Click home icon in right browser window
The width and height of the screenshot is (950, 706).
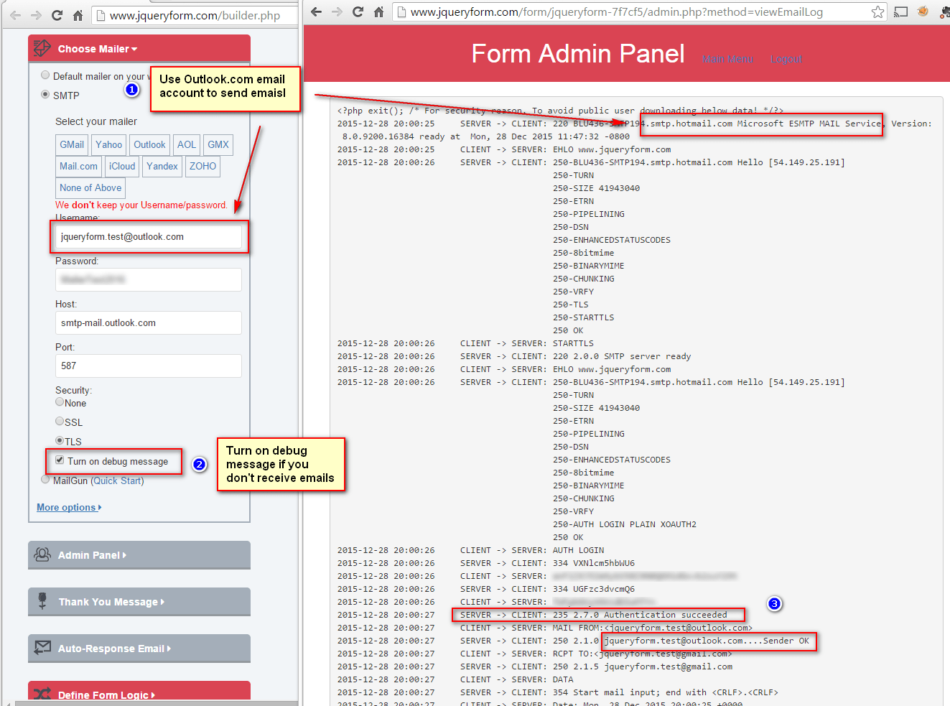coord(378,11)
